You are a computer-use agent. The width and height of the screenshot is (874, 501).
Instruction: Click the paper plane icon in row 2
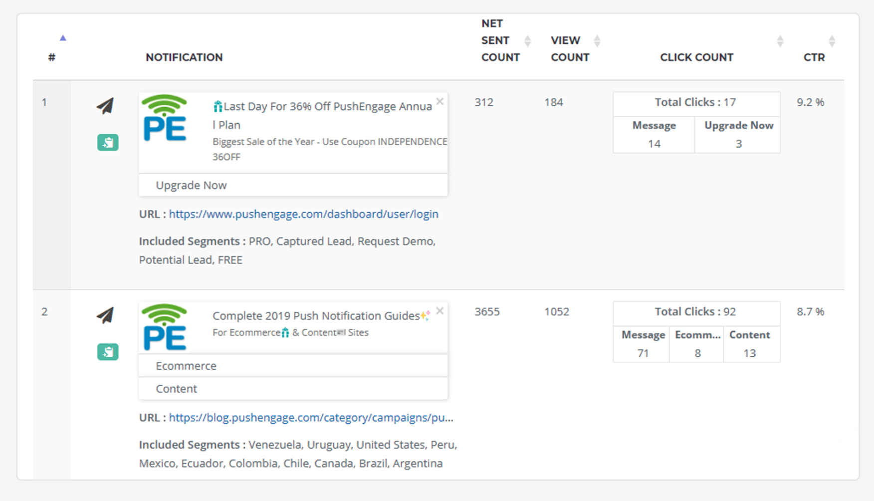click(105, 315)
